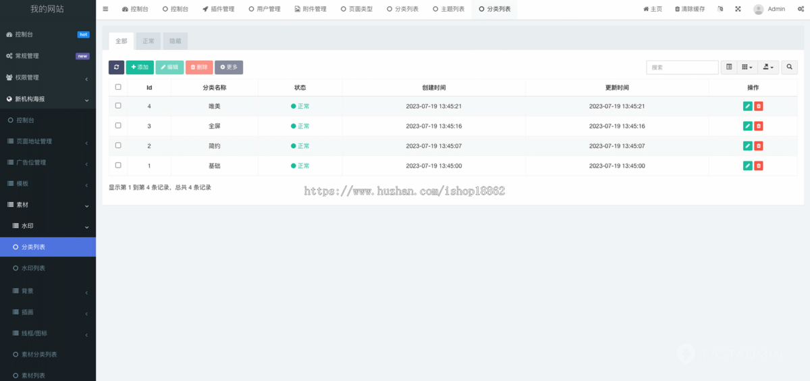Click the refresh button in table toolbar
This screenshot has width=810, height=381.
click(x=116, y=68)
